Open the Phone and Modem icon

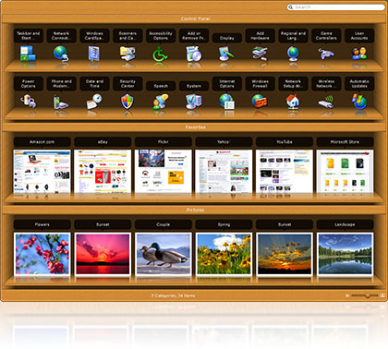(x=61, y=102)
